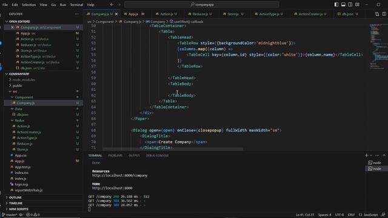Screen dimensions: 388x218
Task: Switch to Output panel tab
Action: tap(134, 156)
